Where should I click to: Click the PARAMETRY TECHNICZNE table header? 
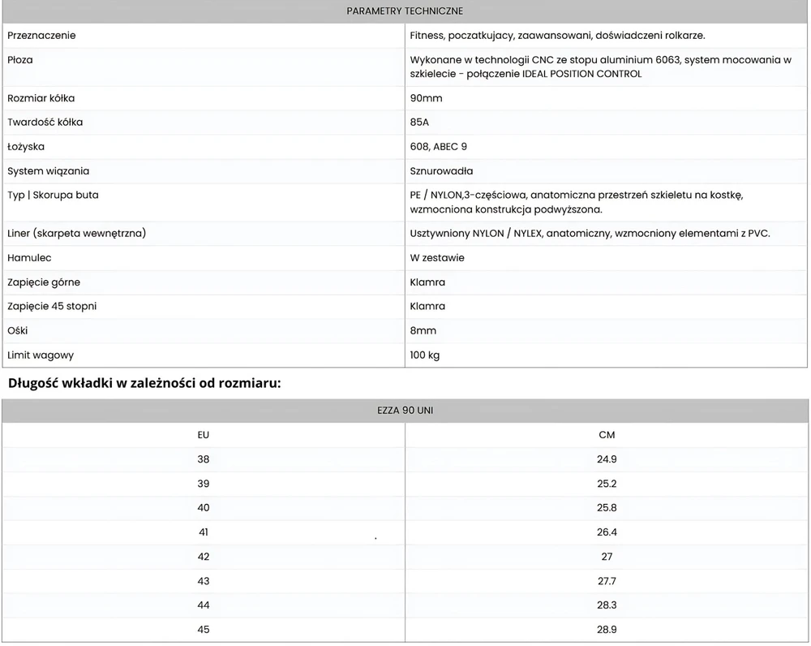(x=405, y=11)
